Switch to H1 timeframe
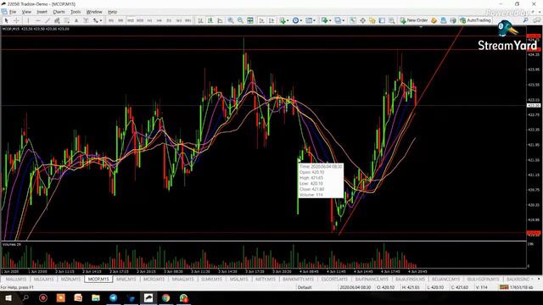 [x=149, y=20]
